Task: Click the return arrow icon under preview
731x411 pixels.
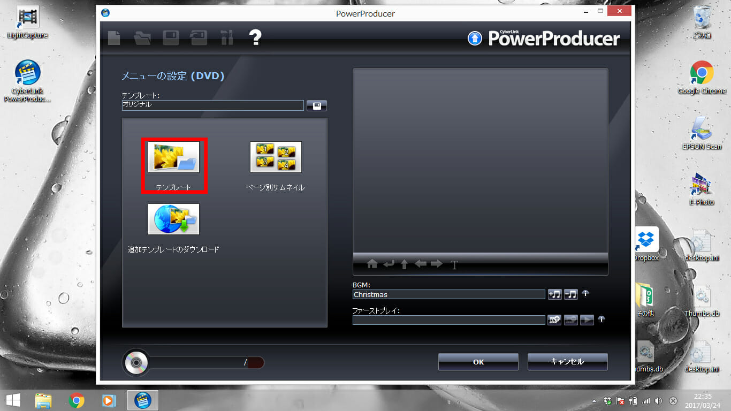Action: tap(389, 264)
